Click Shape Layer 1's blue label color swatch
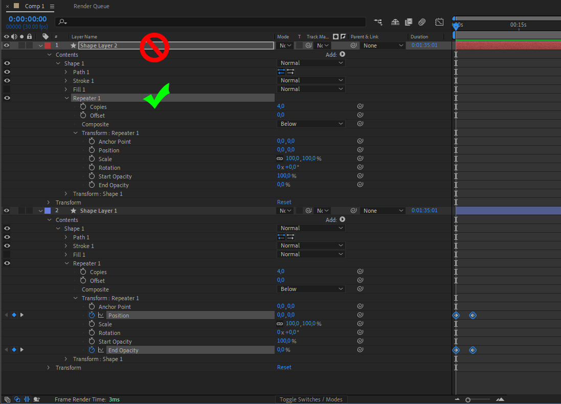The width and height of the screenshot is (561, 404). click(x=47, y=210)
